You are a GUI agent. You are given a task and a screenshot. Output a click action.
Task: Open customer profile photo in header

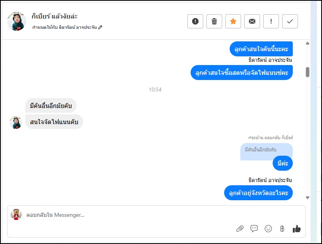(x=17, y=21)
